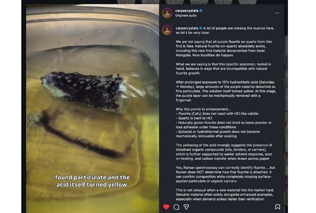Save the post with the bookmark icon

[x=278, y=207]
